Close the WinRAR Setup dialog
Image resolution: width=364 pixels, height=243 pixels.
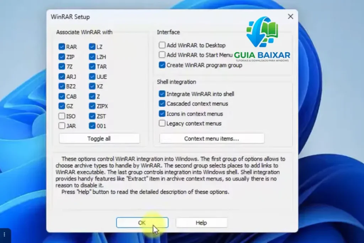click(290, 16)
